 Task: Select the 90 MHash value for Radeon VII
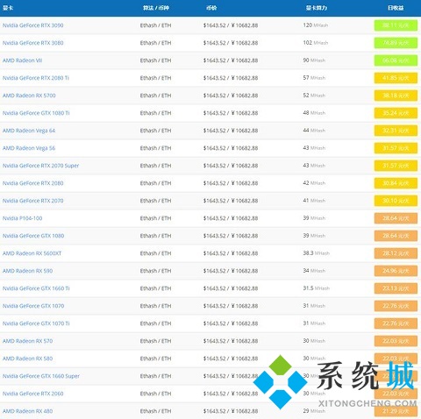[x=314, y=60]
